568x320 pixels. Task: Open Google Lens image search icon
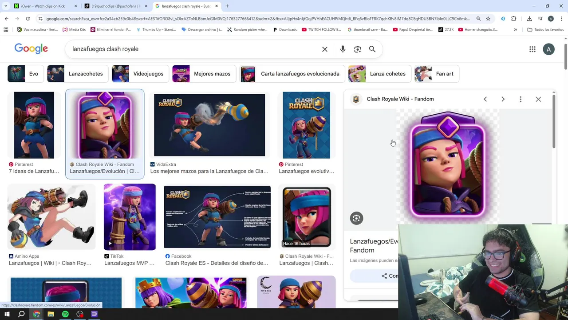pyautogui.click(x=358, y=49)
